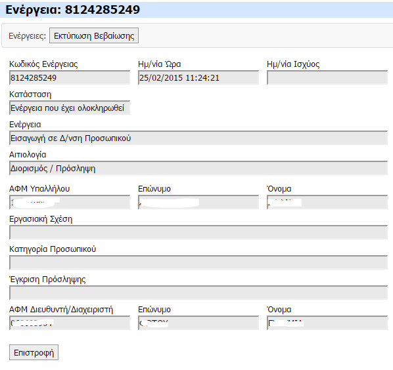This screenshot has width=393, height=370.
Task: Click the Κατηγορία Προσωπικού field
Action: pyautogui.click(x=198, y=262)
